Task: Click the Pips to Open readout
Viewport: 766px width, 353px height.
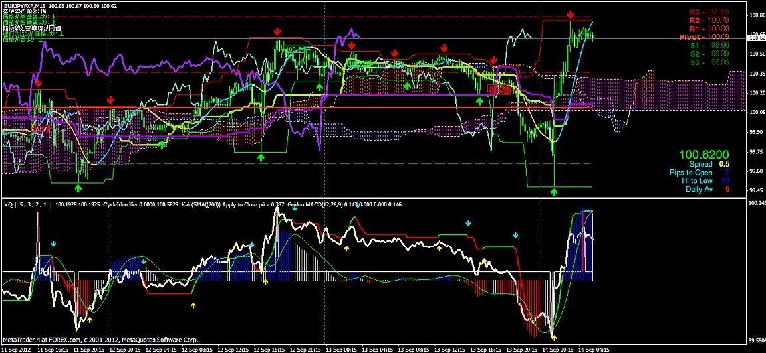Action: (x=698, y=173)
